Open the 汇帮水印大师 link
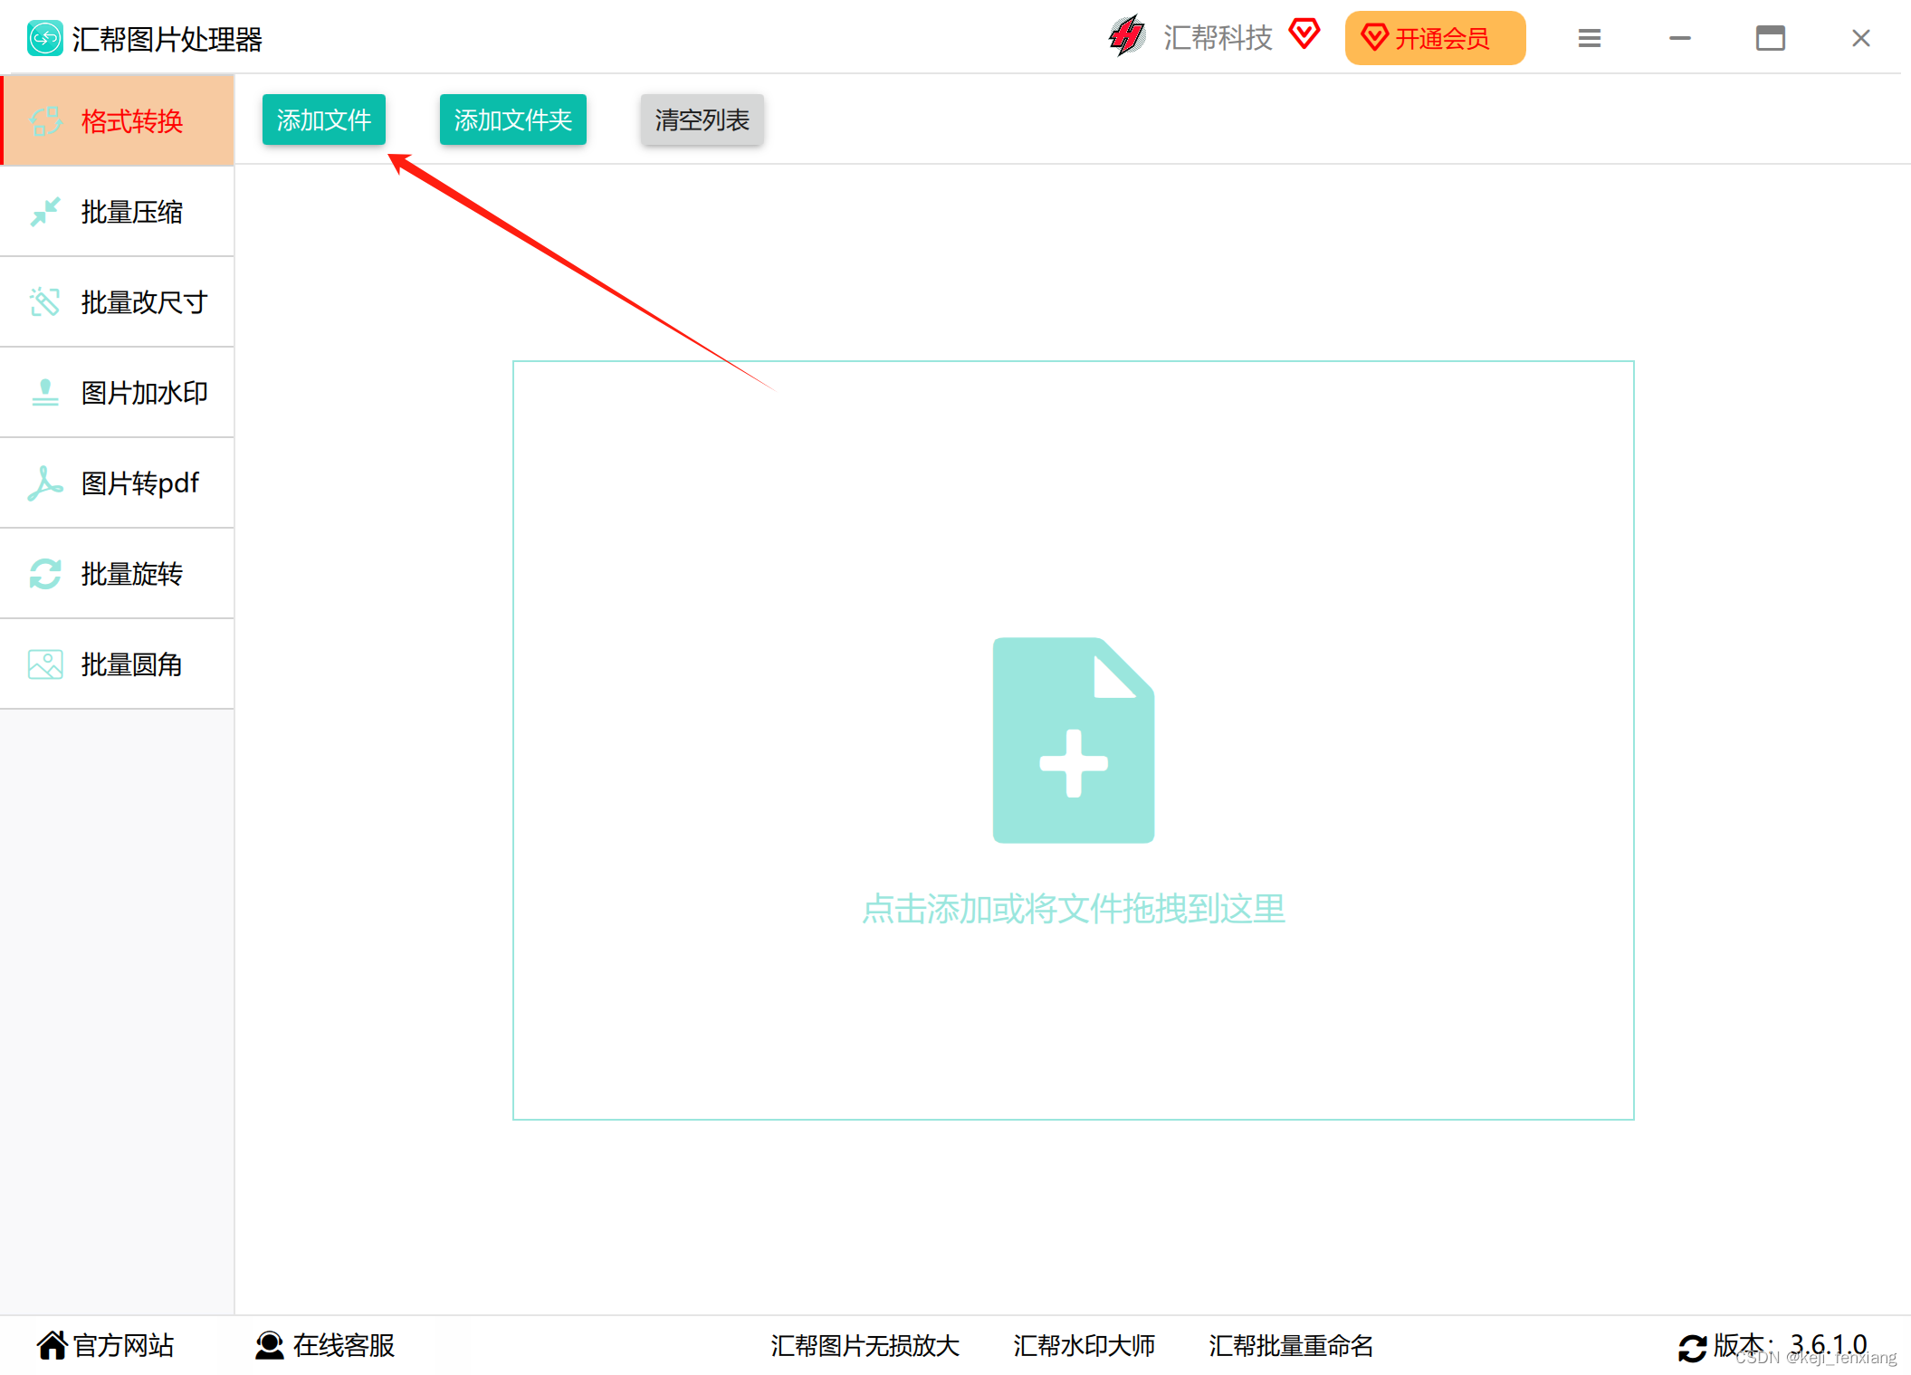The height and width of the screenshot is (1375, 1911). [1084, 1346]
